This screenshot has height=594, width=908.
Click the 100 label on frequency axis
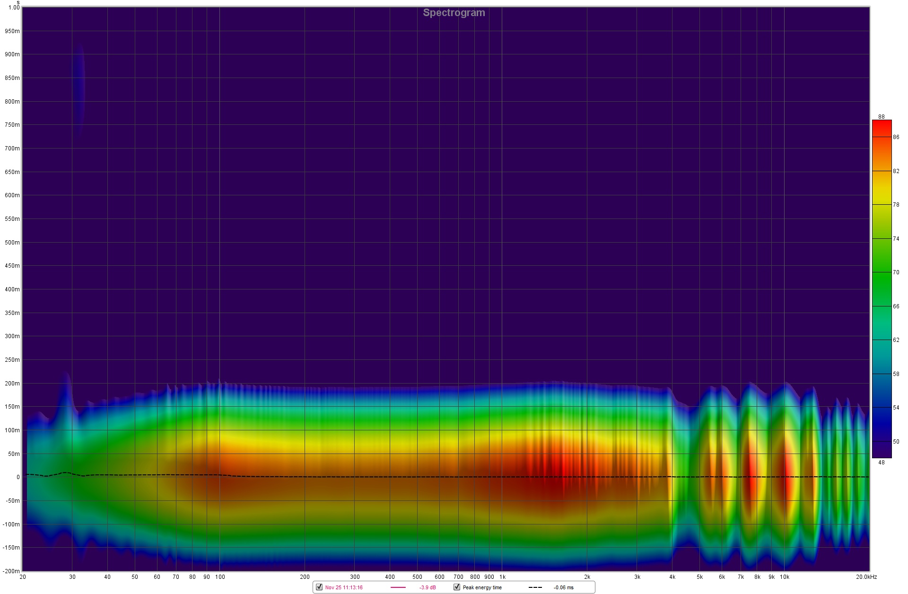pyautogui.click(x=220, y=577)
